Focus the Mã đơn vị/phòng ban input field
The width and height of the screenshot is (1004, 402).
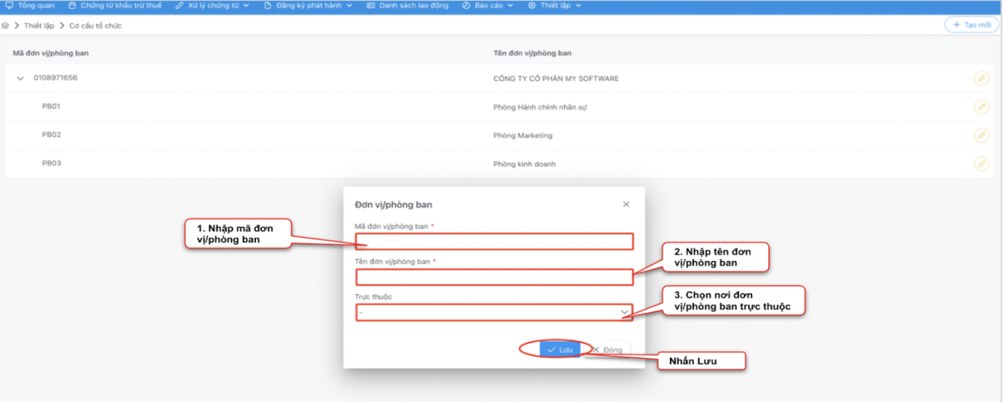[494, 241]
